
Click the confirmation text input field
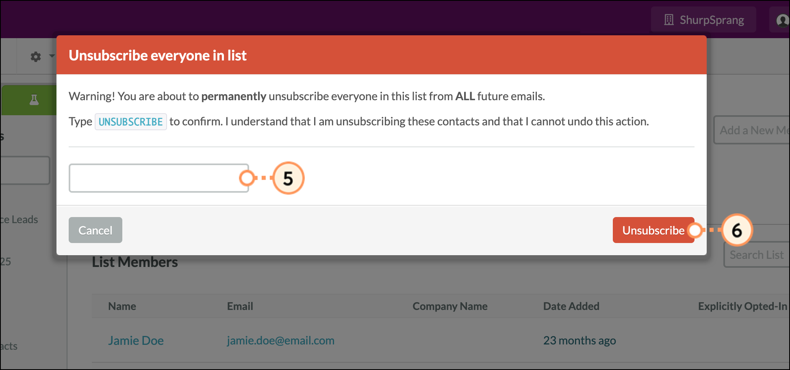coord(159,178)
